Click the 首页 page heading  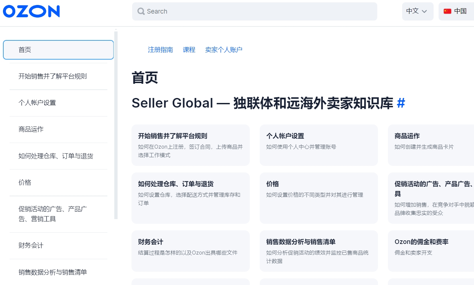[x=145, y=78]
